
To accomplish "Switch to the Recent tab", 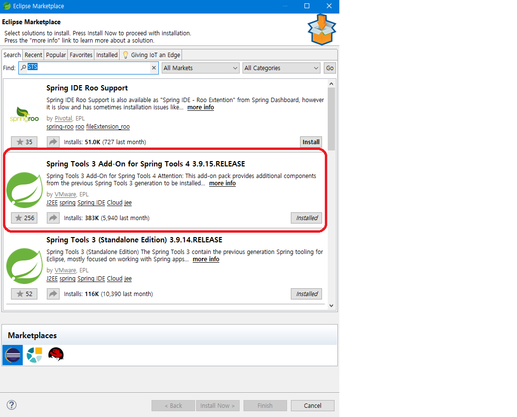I will click(x=33, y=55).
